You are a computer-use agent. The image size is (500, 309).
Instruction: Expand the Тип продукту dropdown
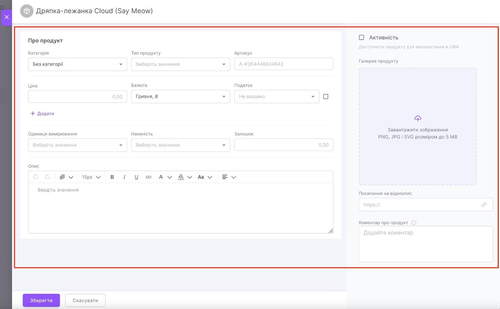[181, 64]
